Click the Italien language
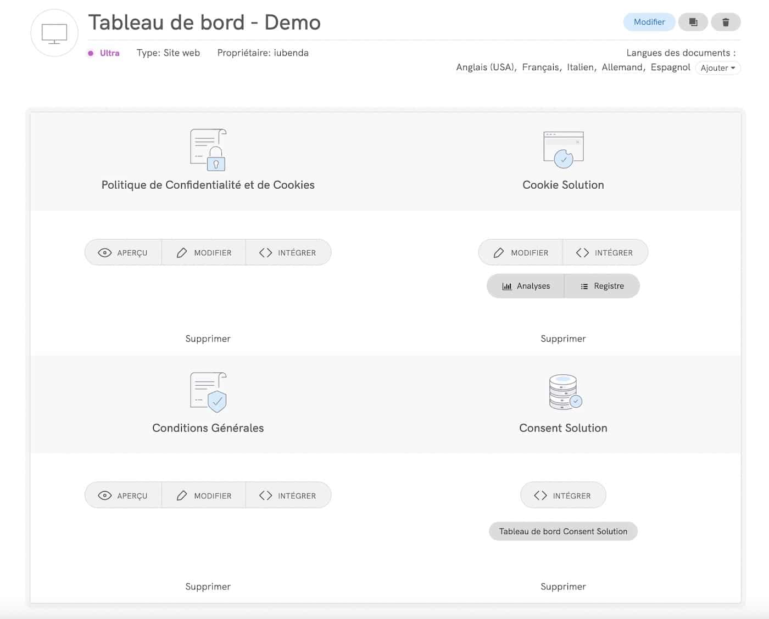This screenshot has width=769, height=619. (580, 67)
